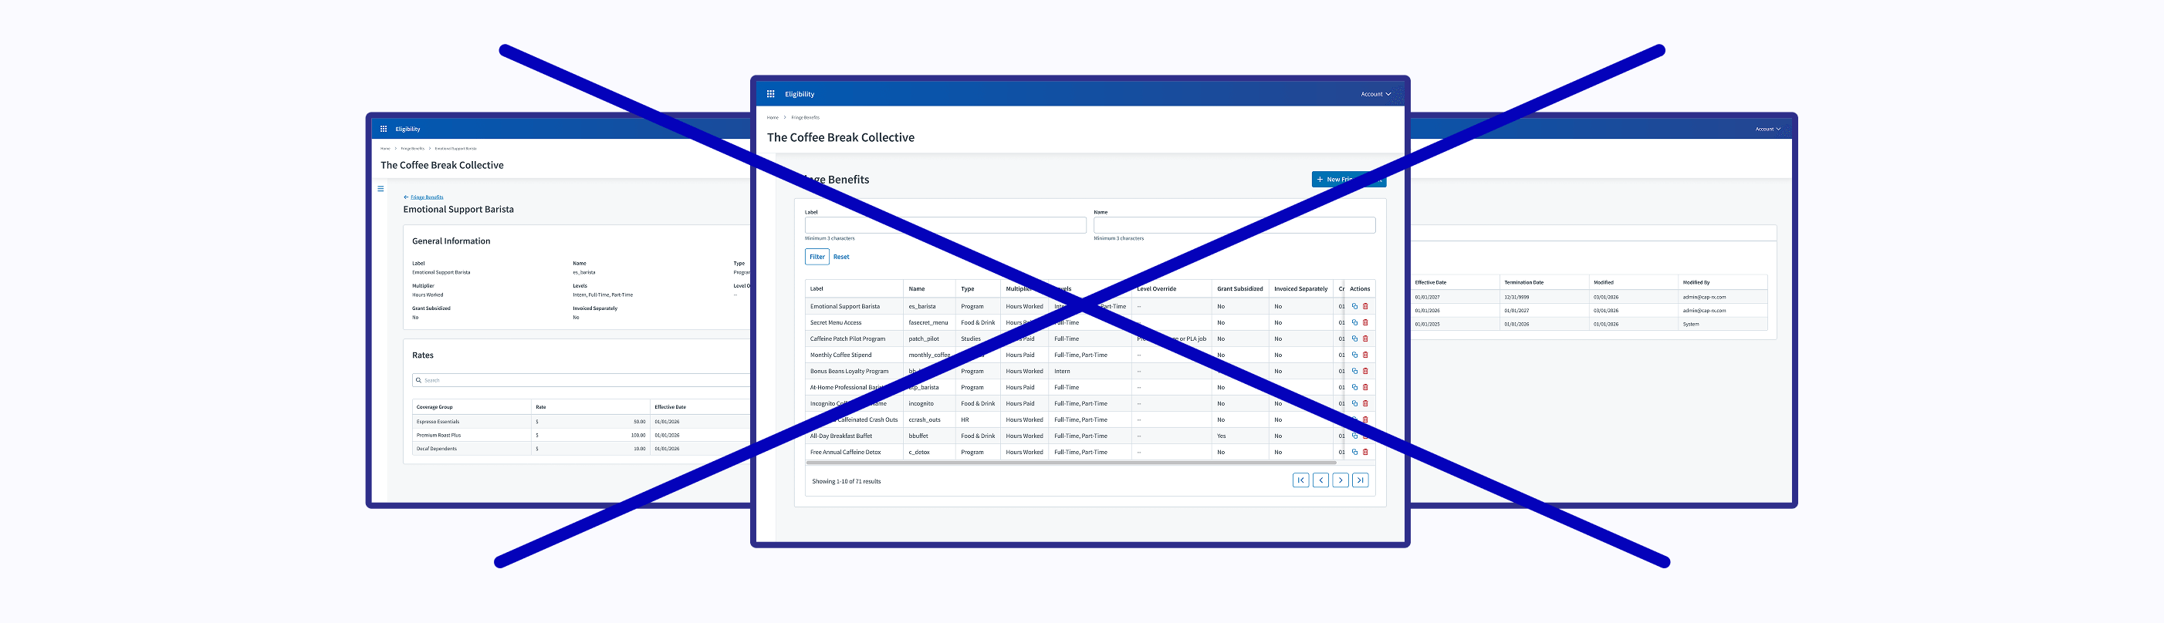Open the Account dropdown in right window
The image size is (2164, 623).
tap(1767, 130)
